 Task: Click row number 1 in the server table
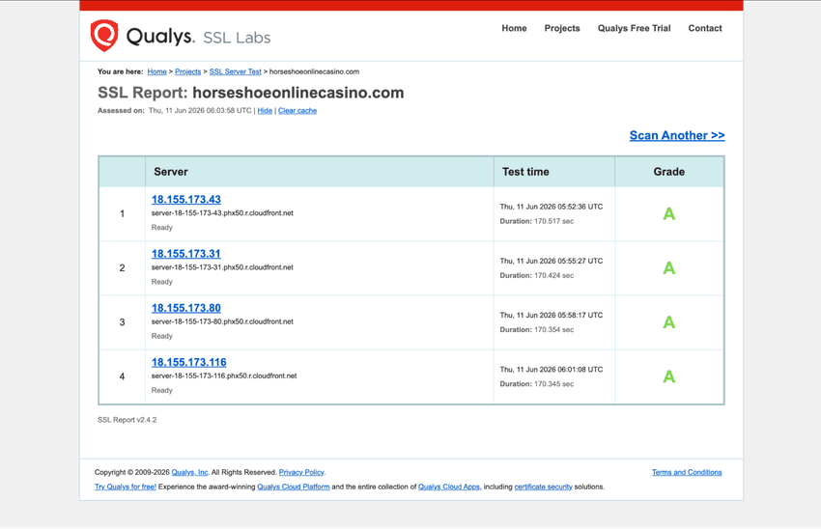tap(122, 214)
